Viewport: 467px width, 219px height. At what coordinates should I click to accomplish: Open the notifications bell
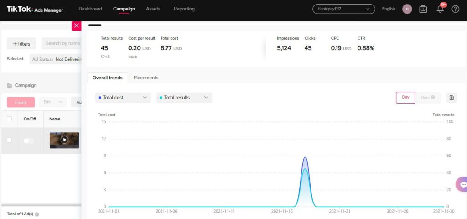(x=440, y=9)
